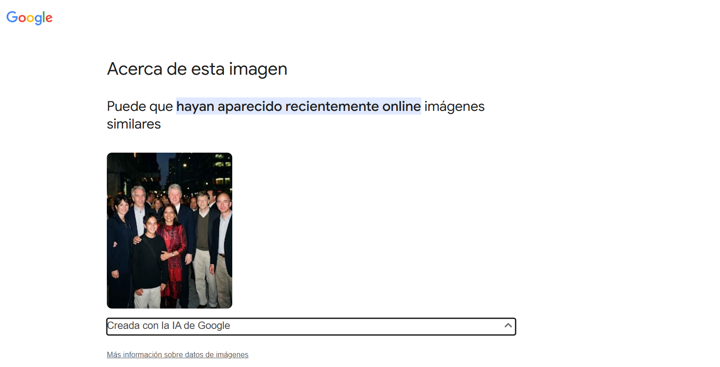Click the boy in the black sweater in the photo

click(x=148, y=260)
